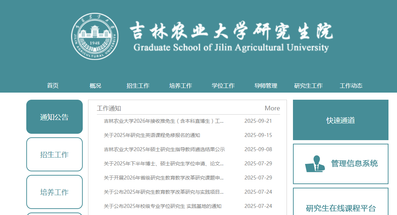Switch to 招生工作 sidebar tab
397x215 pixels.
click(x=54, y=155)
